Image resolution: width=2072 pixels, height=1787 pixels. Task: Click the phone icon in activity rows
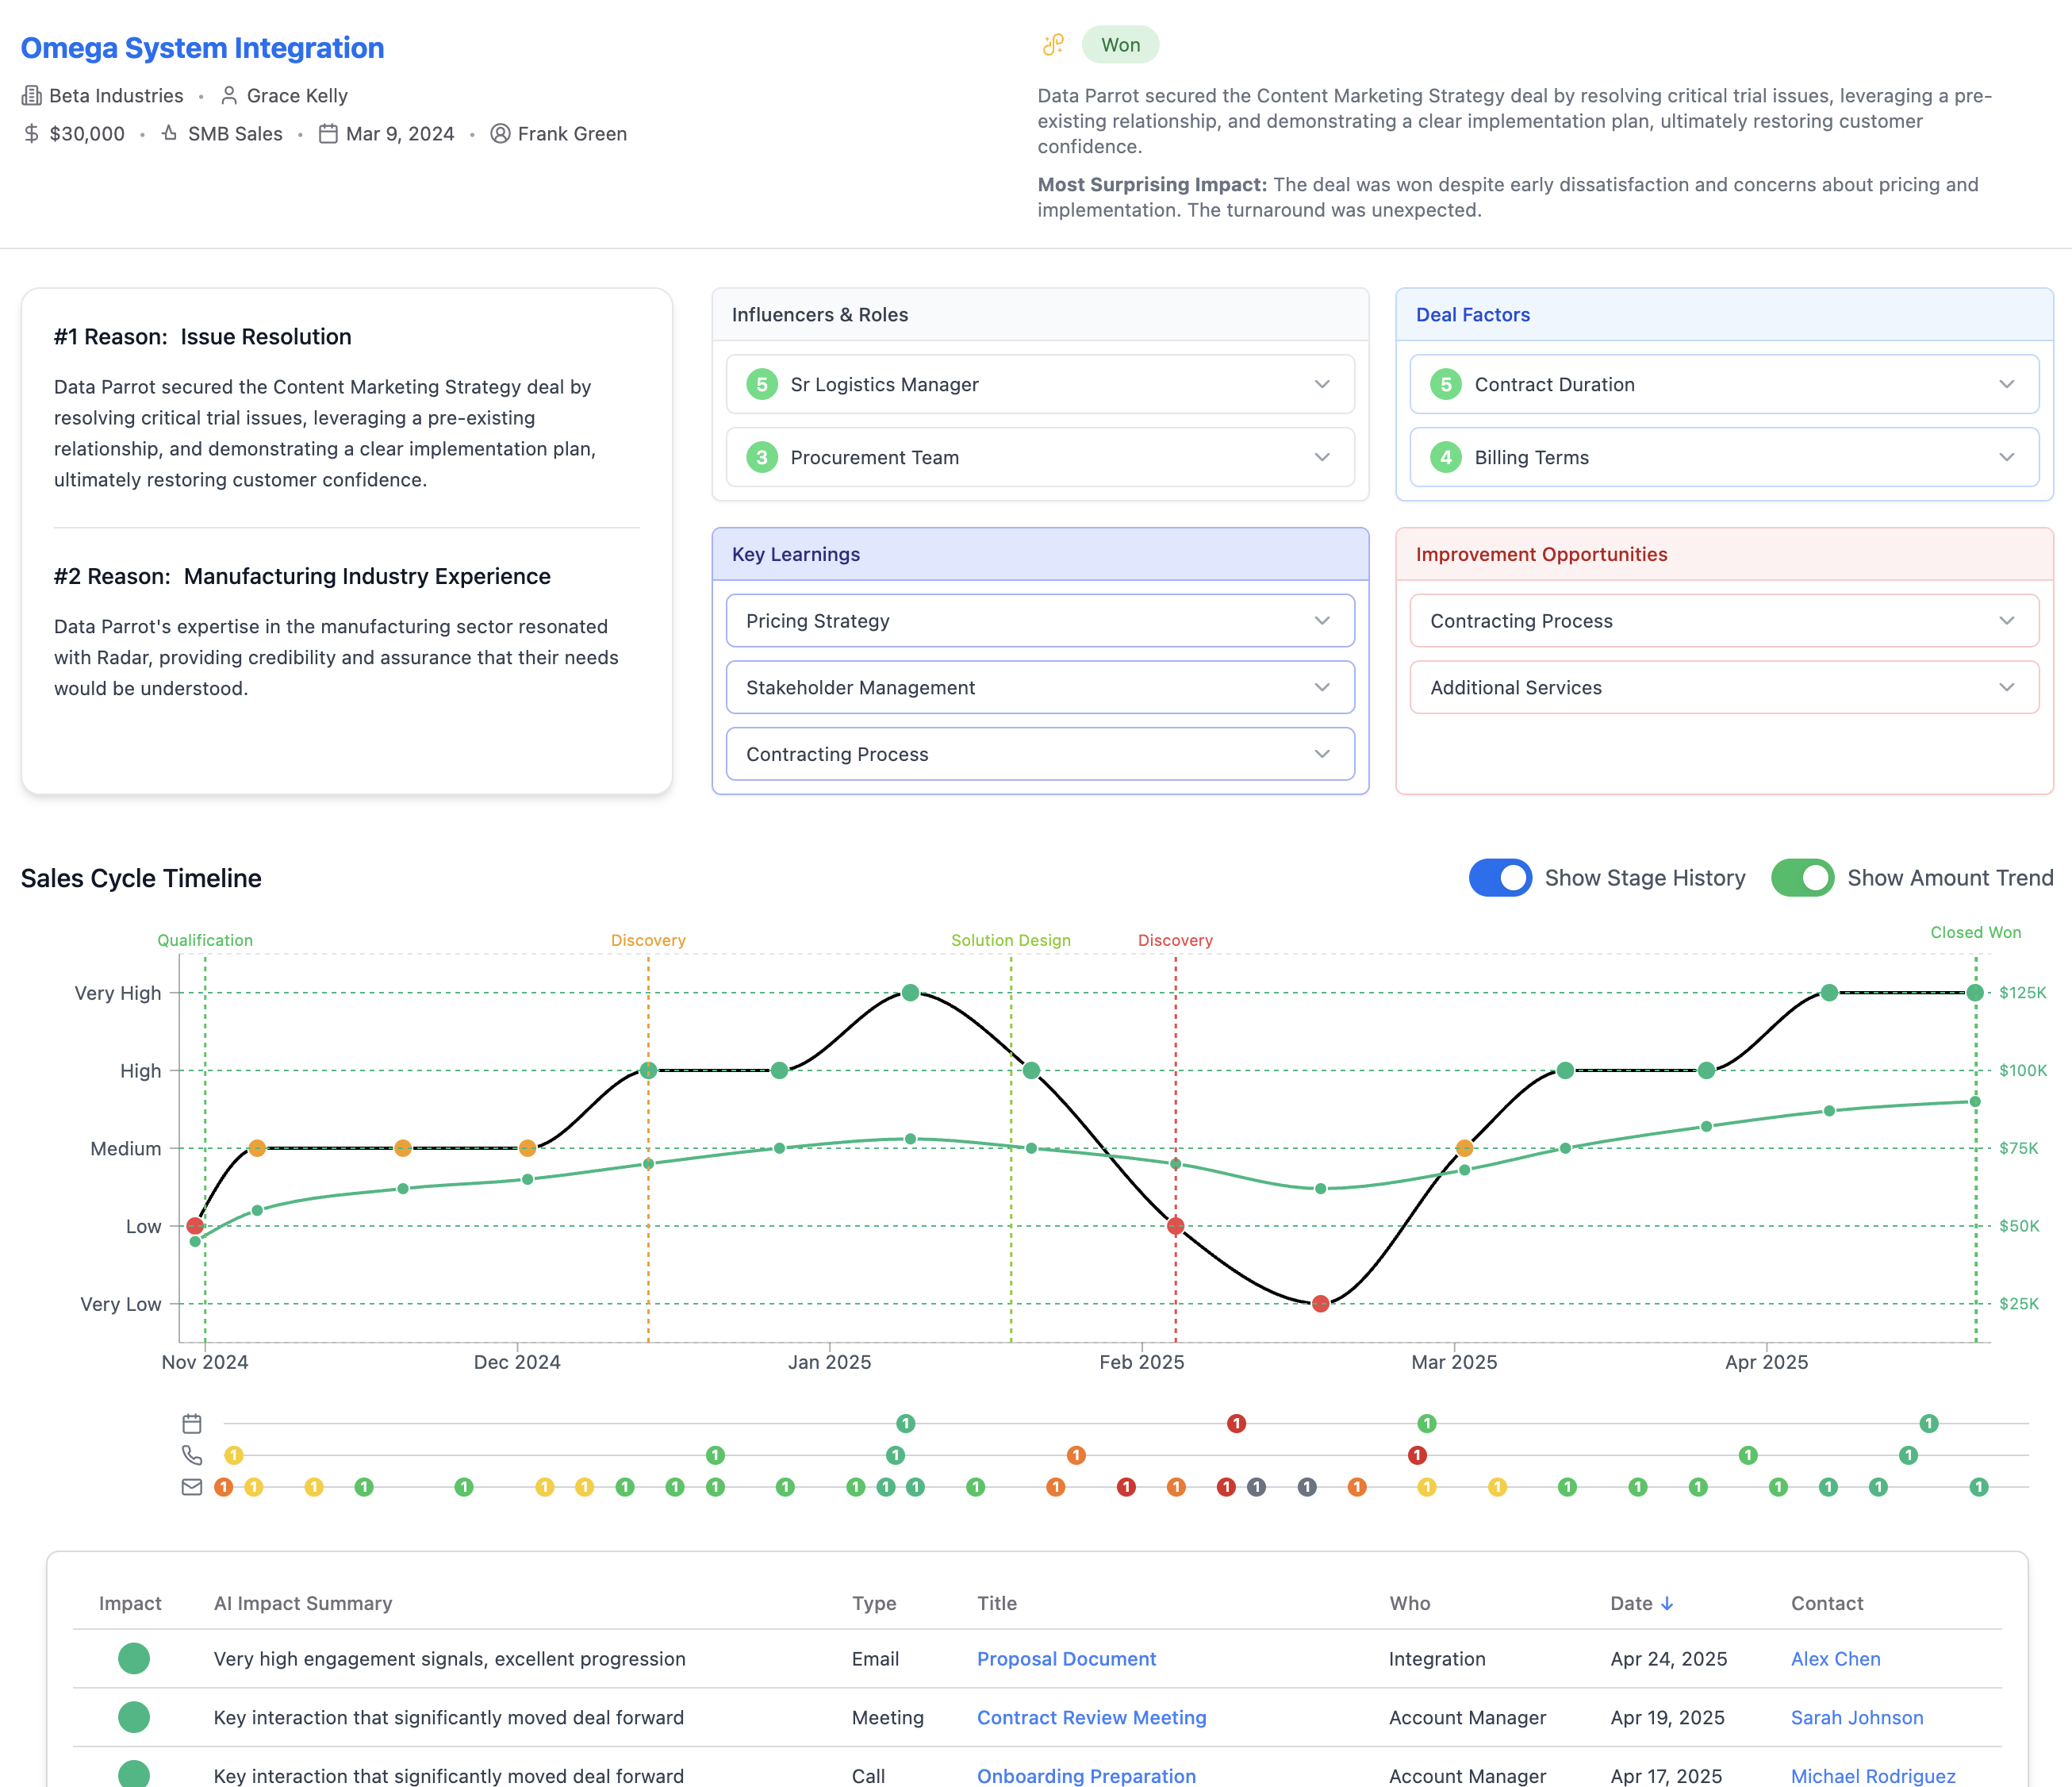click(192, 1455)
